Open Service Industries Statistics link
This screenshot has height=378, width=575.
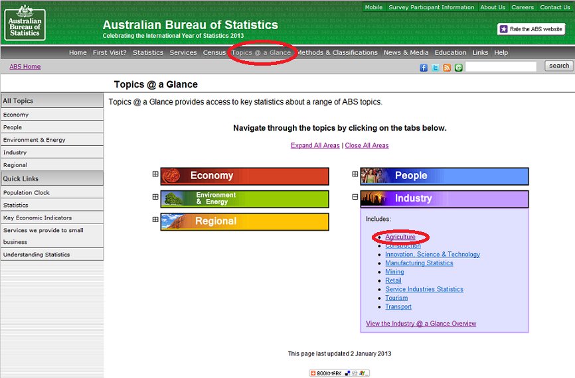pos(424,289)
